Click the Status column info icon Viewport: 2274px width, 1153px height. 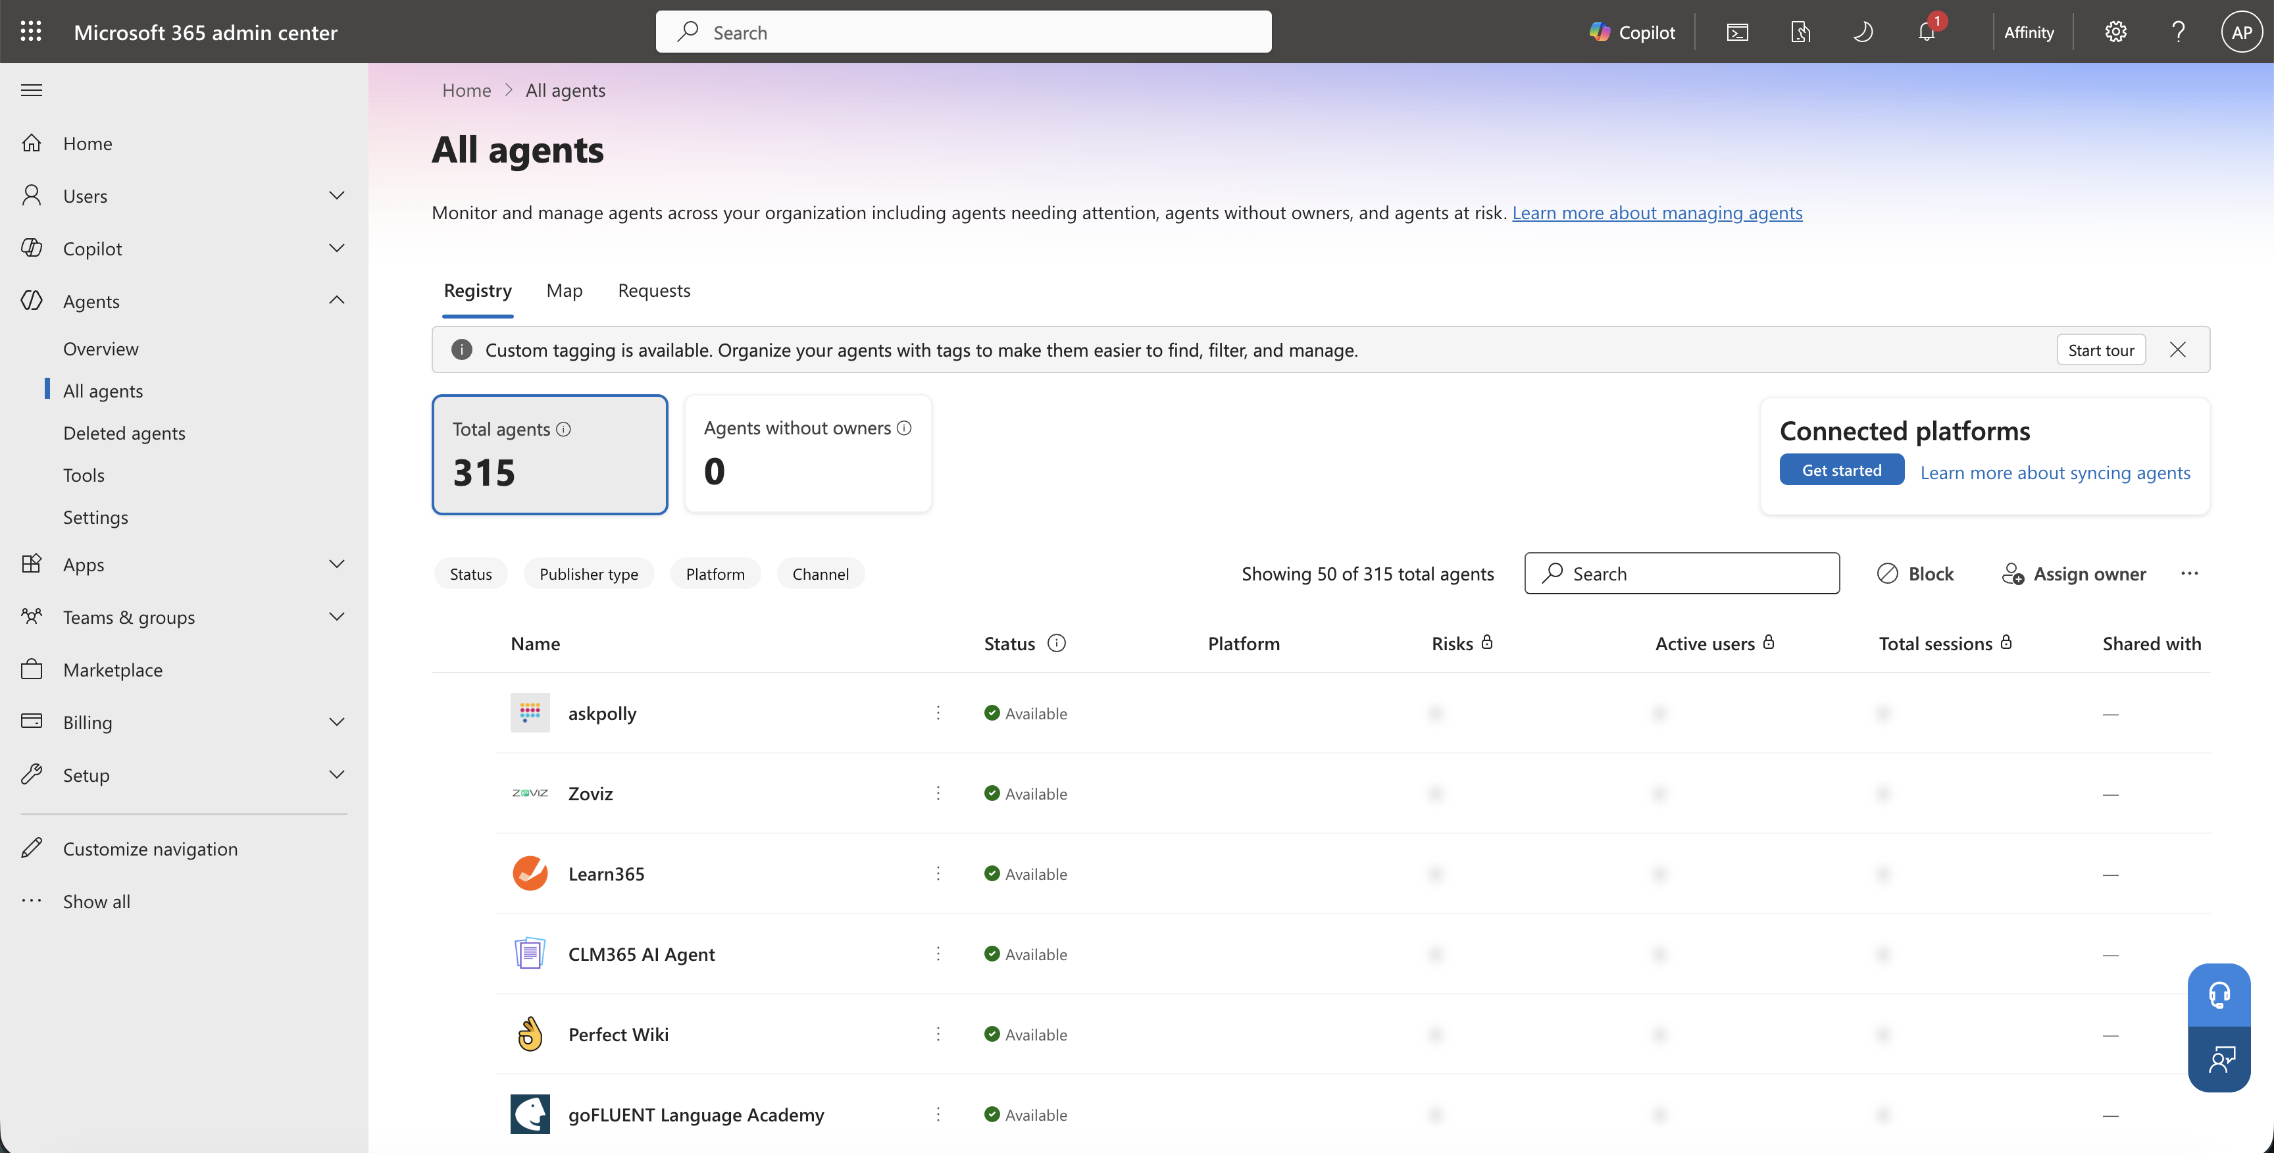(x=1057, y=643)
